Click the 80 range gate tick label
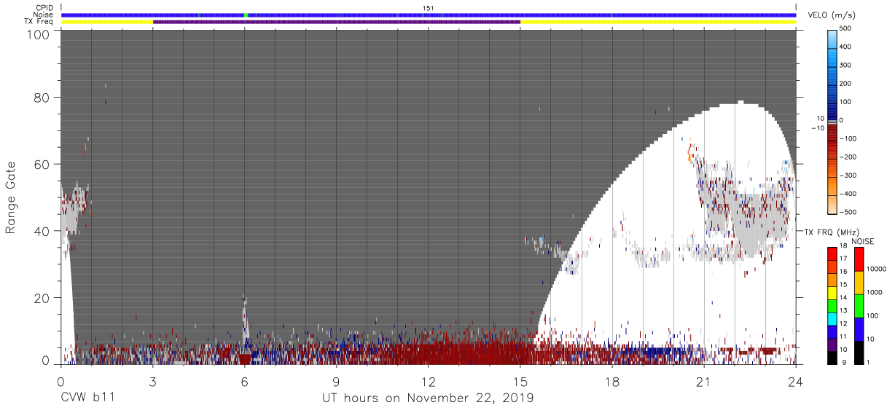Image resolution: width=895 pixels, height=413 pixels. coord(42,99)
